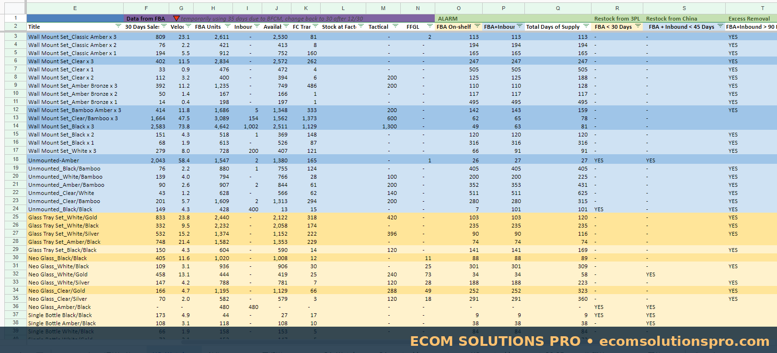Open filter on the Velocity column
Image resolution: width=777 pixels, height=353 pixels.
(x=188, y=26)
